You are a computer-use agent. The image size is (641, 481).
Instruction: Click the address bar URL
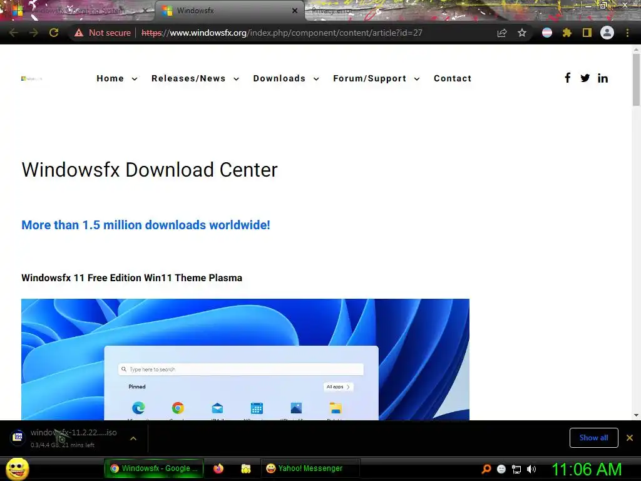(x=282, y=33)
